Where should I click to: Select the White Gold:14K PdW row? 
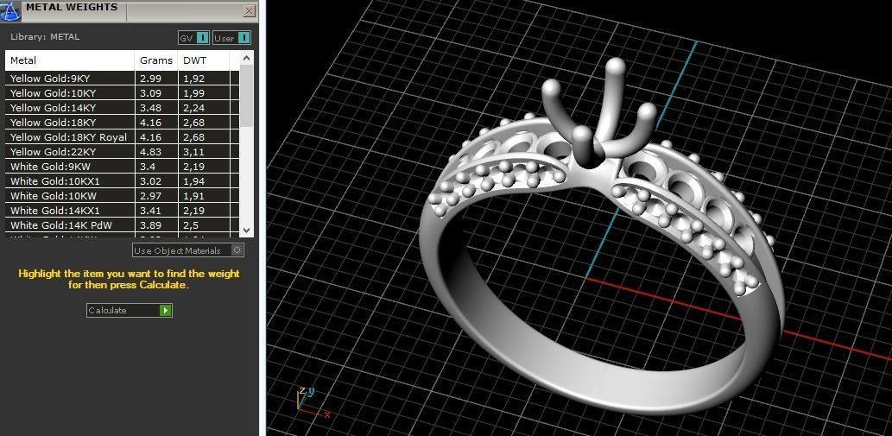[123, 225]
